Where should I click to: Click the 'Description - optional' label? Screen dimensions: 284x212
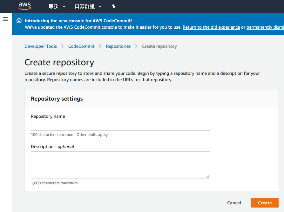[52, 146]
